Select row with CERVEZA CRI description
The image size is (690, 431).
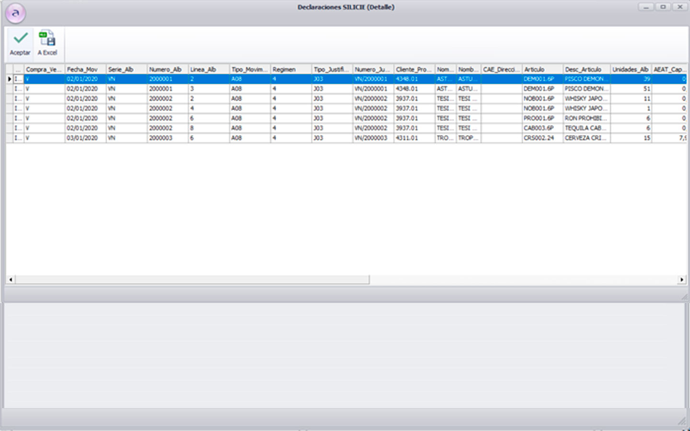coord(586,138)
